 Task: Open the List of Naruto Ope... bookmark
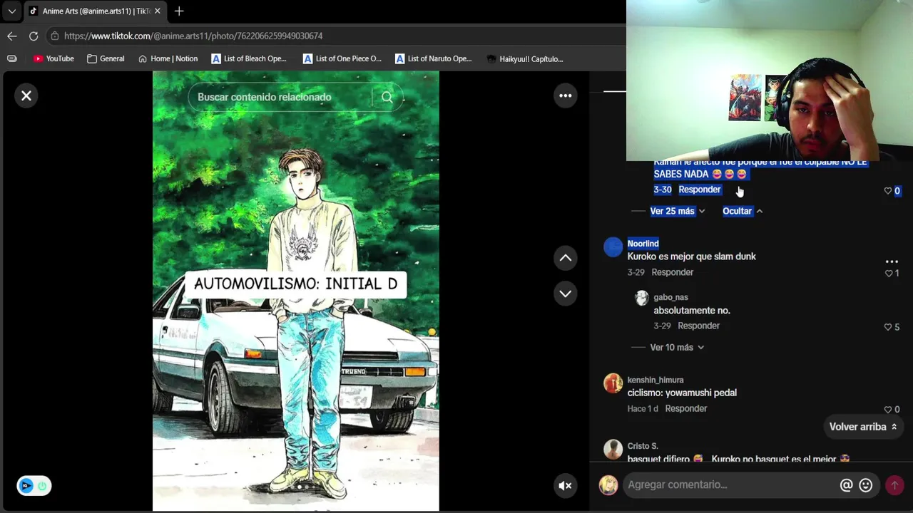(x=433, y=58)
